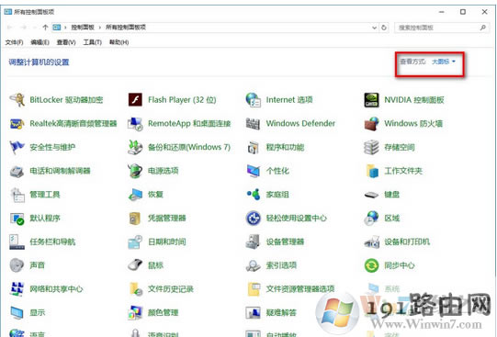This screenshot has height=337, width=497.
Task: Open the 显示 display link
Action: click(38, 312)
